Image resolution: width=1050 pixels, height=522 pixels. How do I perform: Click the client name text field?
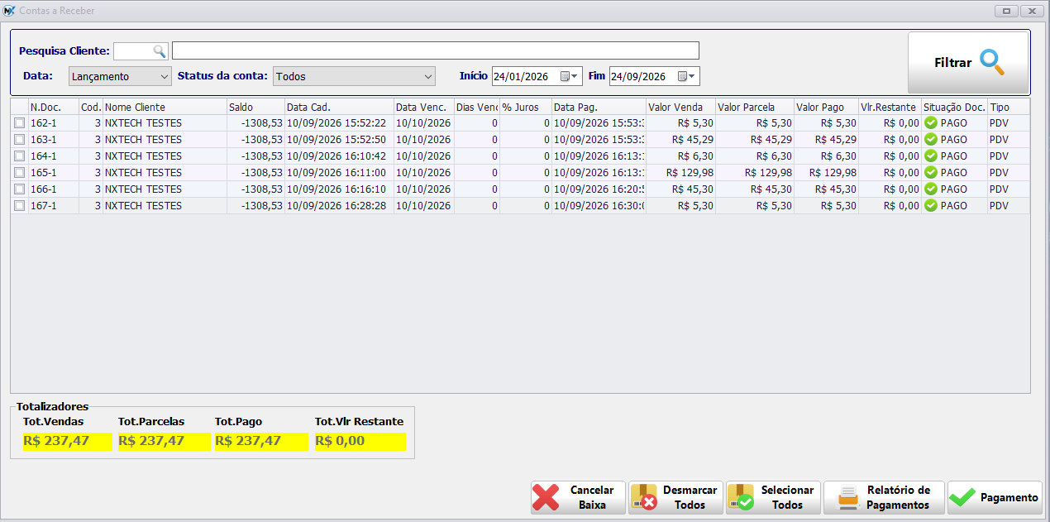pos(436,50)
